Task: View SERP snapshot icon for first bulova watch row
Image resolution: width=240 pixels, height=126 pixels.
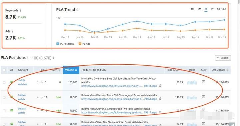Action: [x=203, y=97]
